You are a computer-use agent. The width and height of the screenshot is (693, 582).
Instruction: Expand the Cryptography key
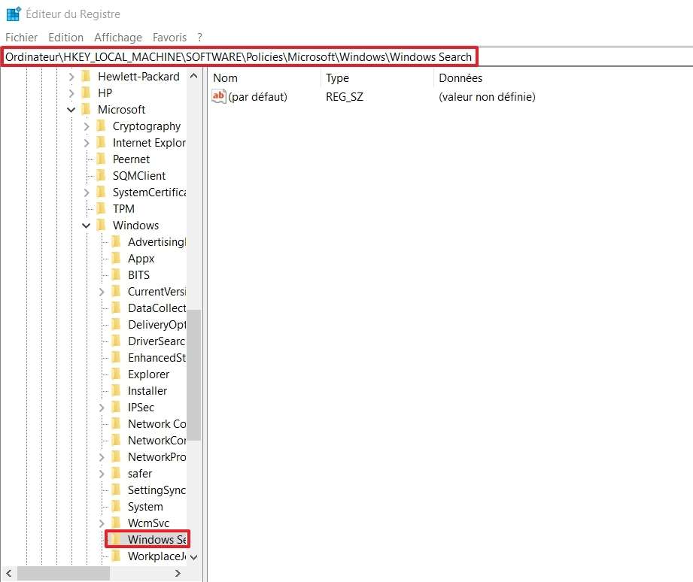click(87, 126)
